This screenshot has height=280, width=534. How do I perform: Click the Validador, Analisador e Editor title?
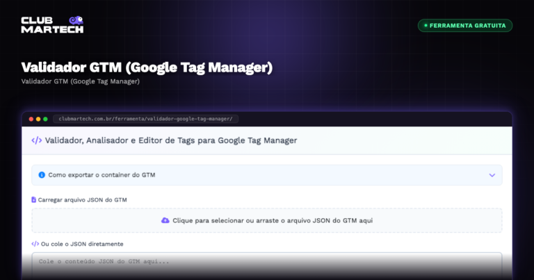(x=171, y=140)
